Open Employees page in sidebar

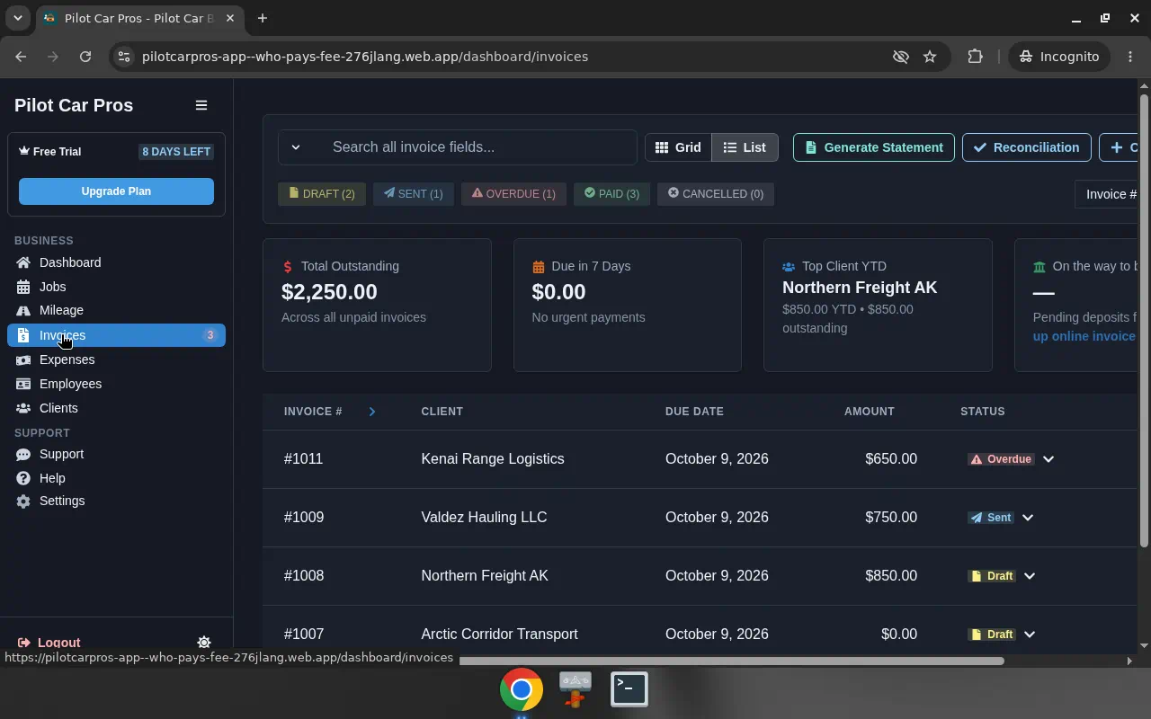[116, 384]
